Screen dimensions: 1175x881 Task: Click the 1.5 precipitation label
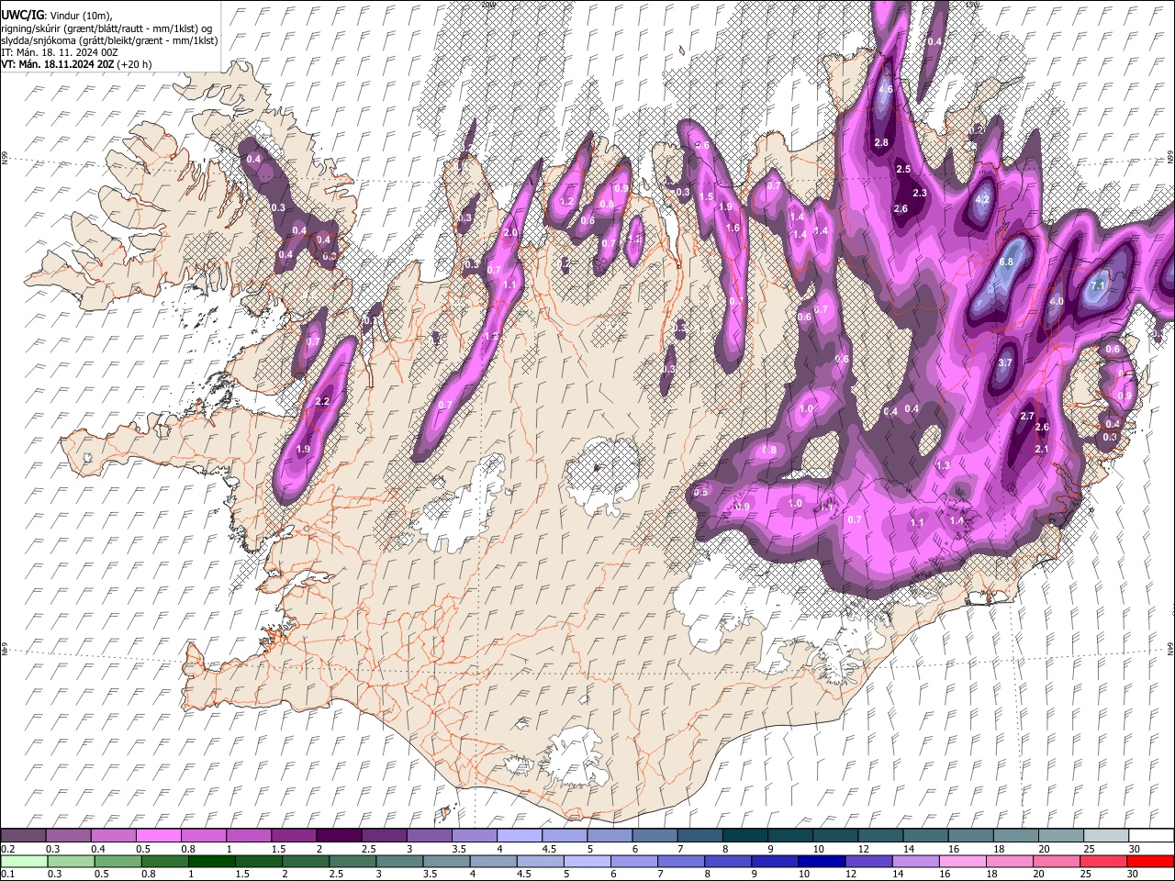706,196
